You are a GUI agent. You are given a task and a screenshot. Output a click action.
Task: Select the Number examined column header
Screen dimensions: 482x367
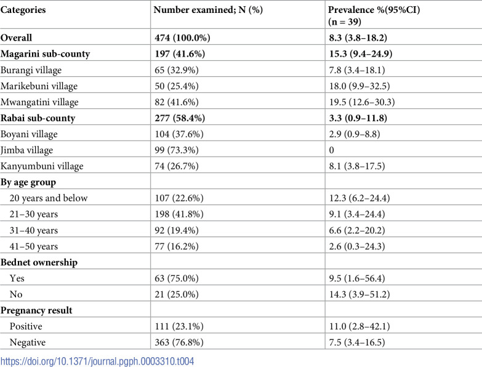(x=208, y=10)
